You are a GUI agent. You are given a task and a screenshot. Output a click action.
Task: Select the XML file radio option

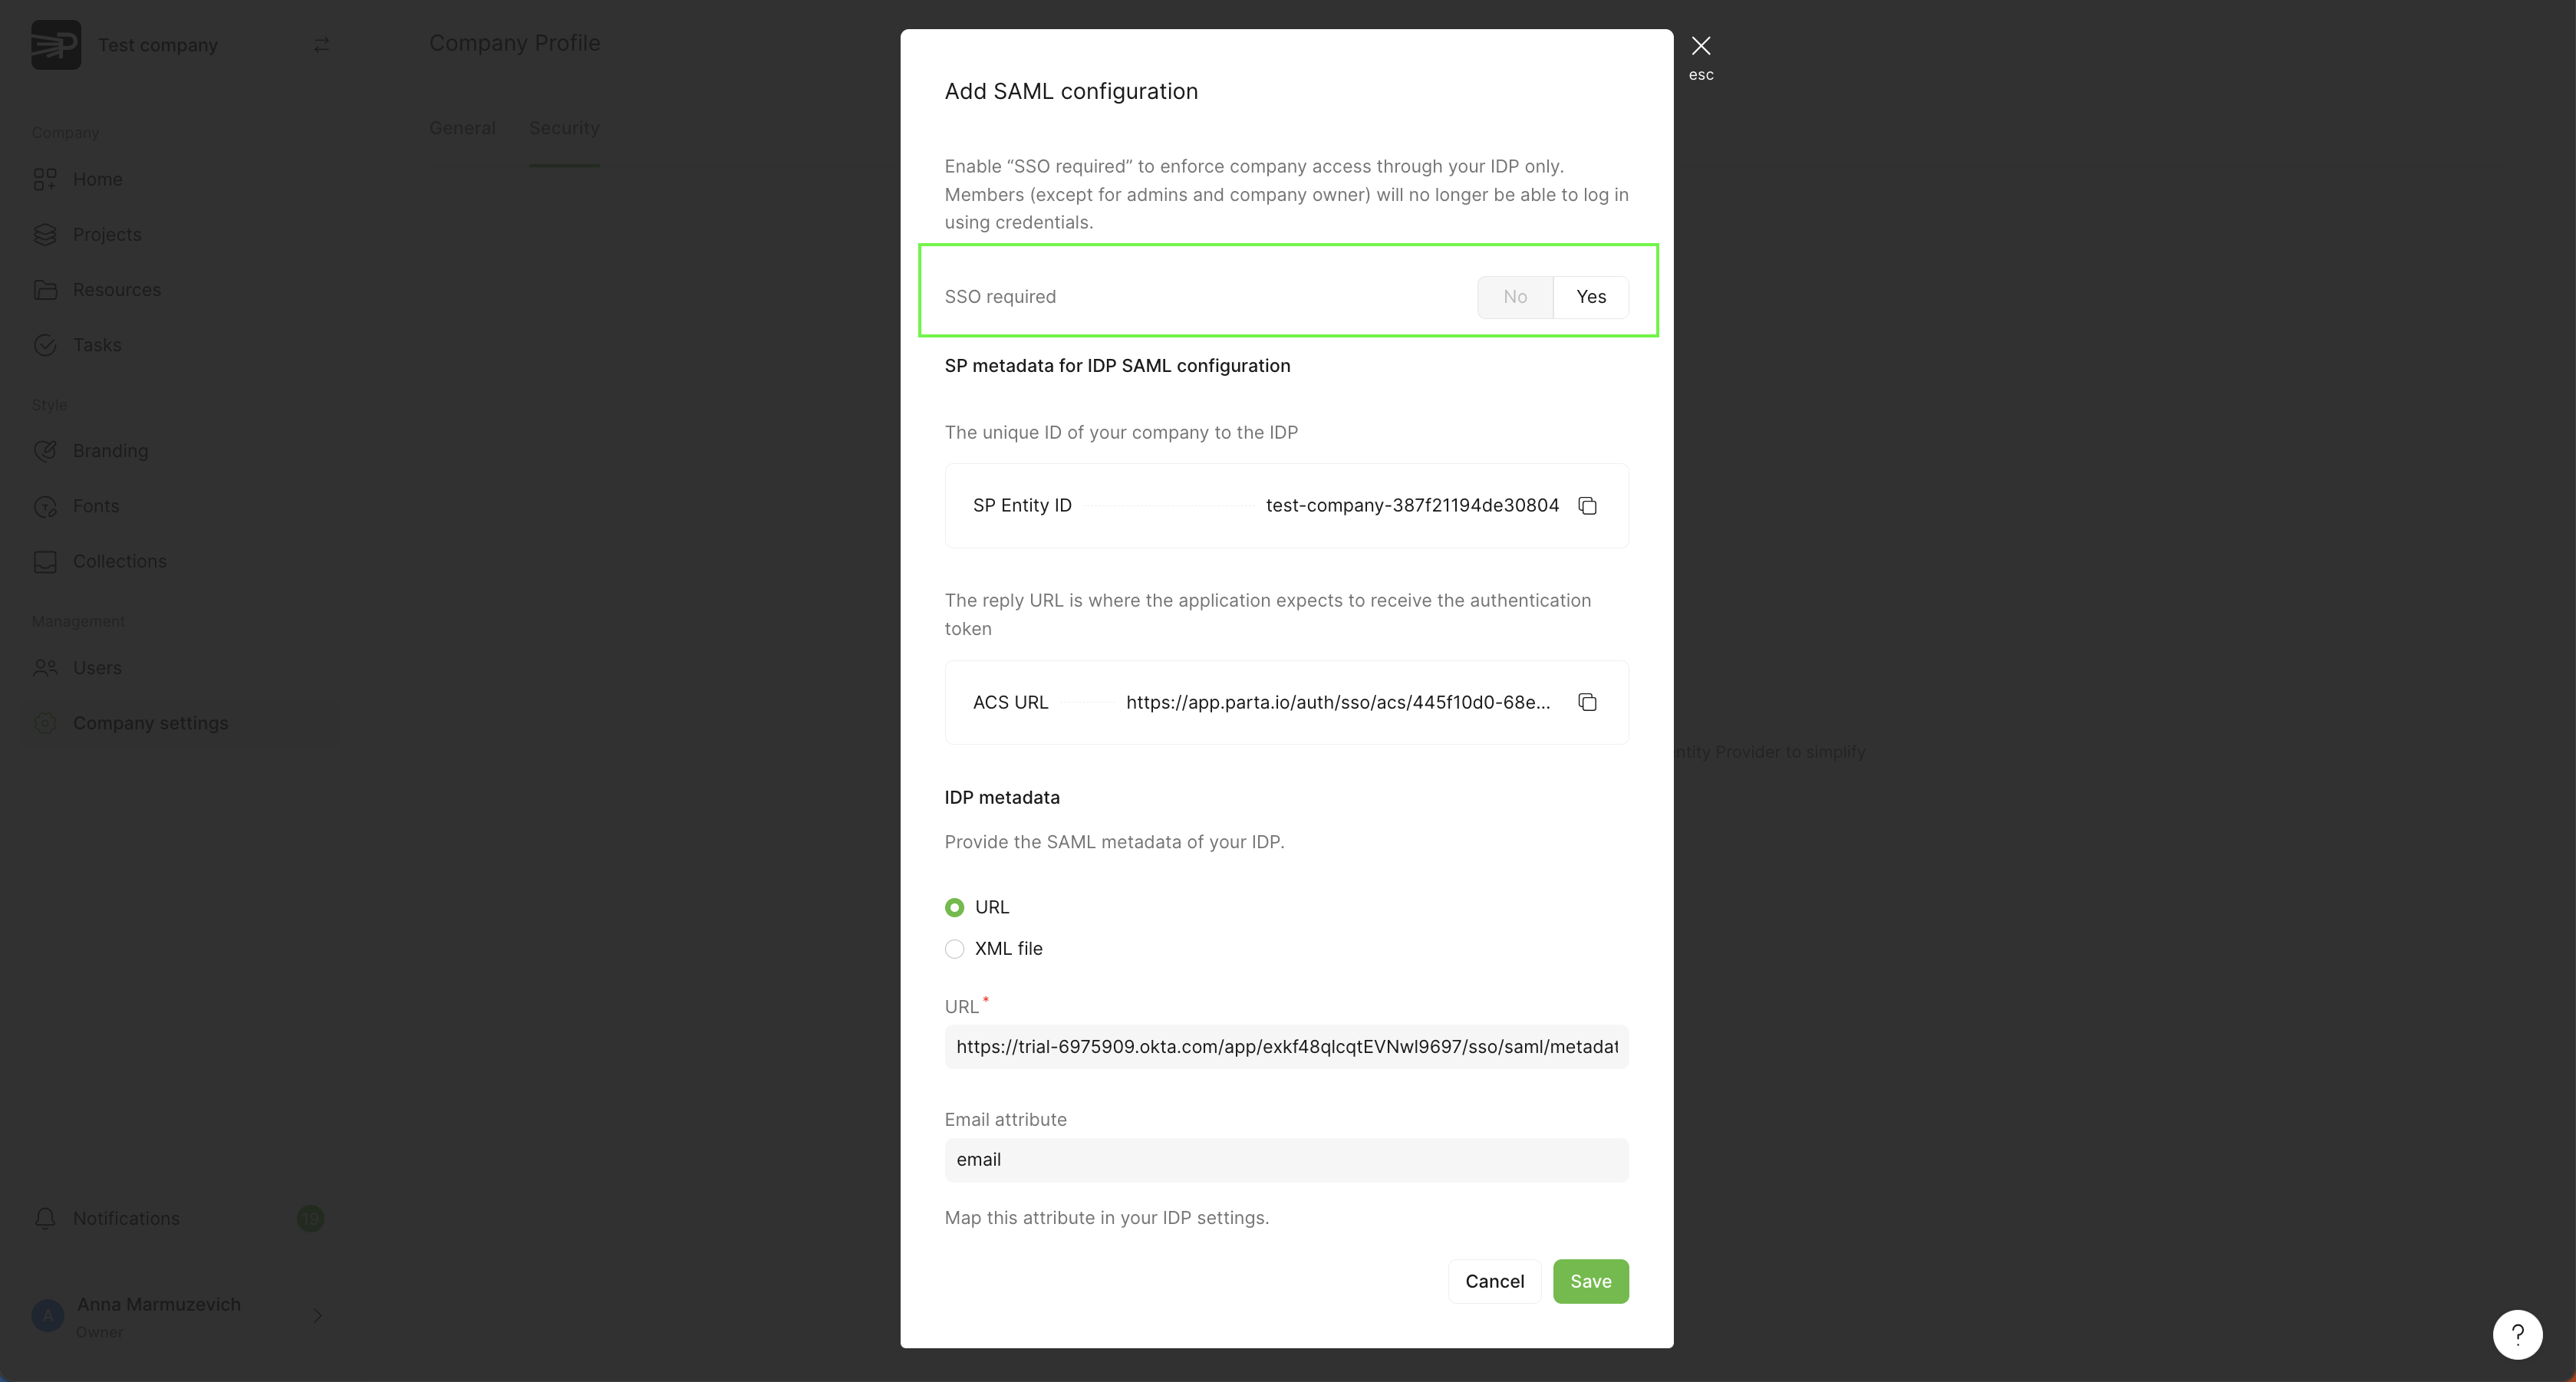click(x=955, y=949)
